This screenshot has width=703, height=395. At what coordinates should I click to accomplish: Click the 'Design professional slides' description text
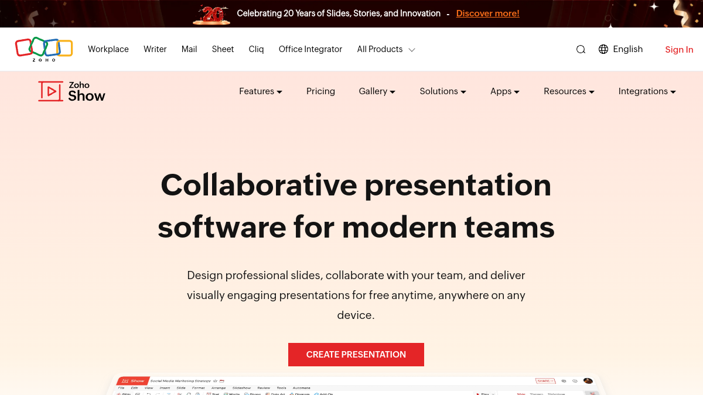pyautogui.click(x=356, y=295)
